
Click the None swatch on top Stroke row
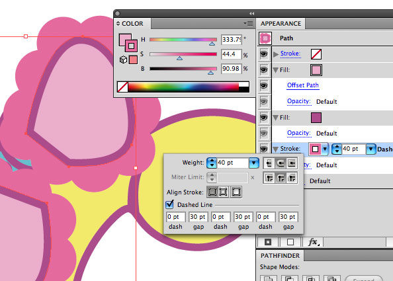(316, 54)
